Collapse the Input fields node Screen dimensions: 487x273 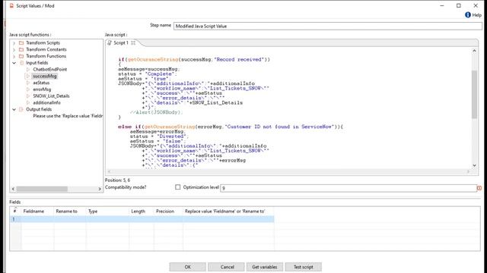pyautogui.click(x=14, y=63)
